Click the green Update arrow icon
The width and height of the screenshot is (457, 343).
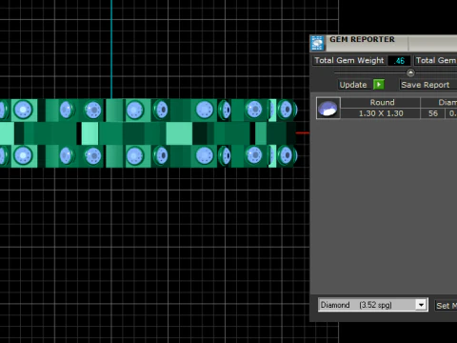coord(379,85)
